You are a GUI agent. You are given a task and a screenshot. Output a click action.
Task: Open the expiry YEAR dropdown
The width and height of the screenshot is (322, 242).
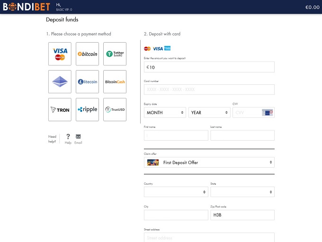209,113
